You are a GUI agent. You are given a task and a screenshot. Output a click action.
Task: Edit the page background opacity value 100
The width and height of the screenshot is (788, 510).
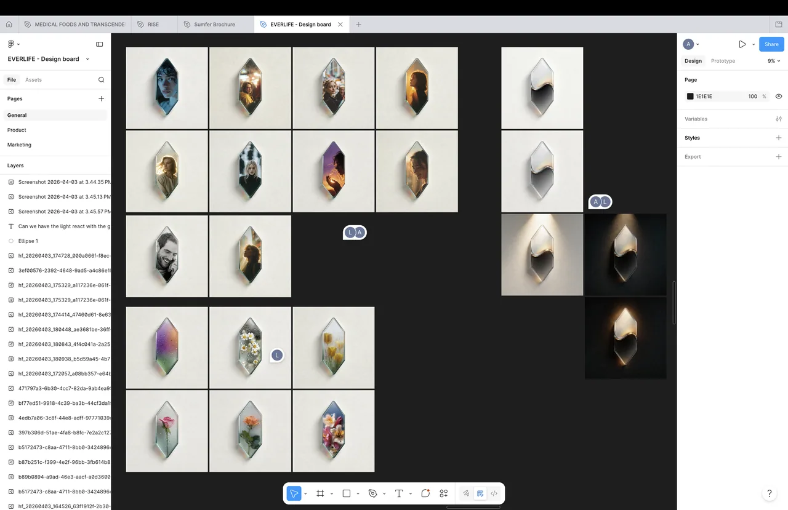coord(752,97)
